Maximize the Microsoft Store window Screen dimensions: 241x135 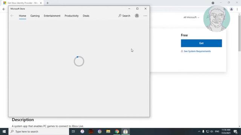[x=137, y=9]
